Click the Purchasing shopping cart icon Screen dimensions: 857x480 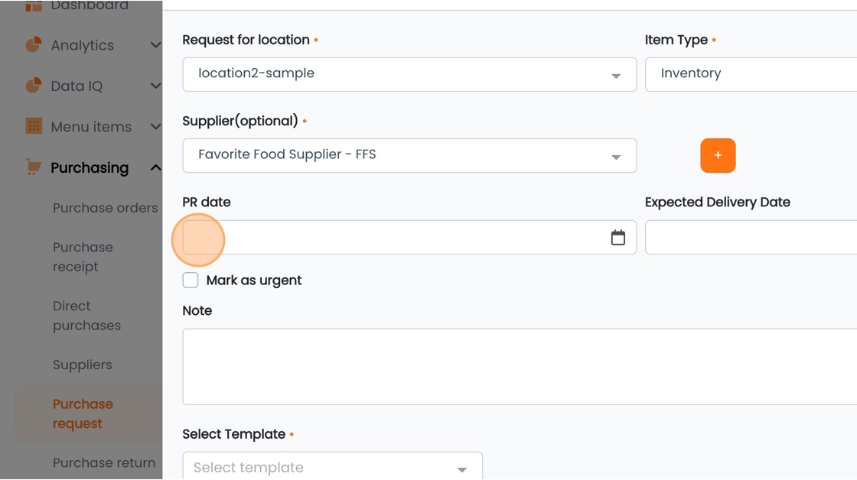click(34, 167)
